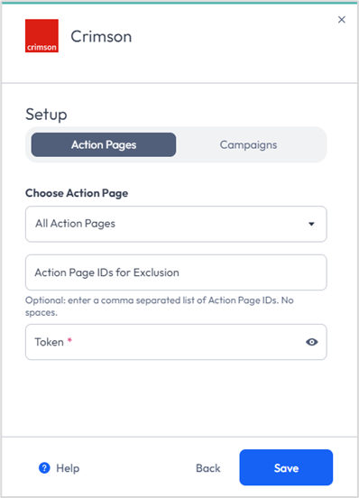Click the red Crimson logo
Image resolution: width=359 pixels, height=498 pixels.
coord(41,35)
